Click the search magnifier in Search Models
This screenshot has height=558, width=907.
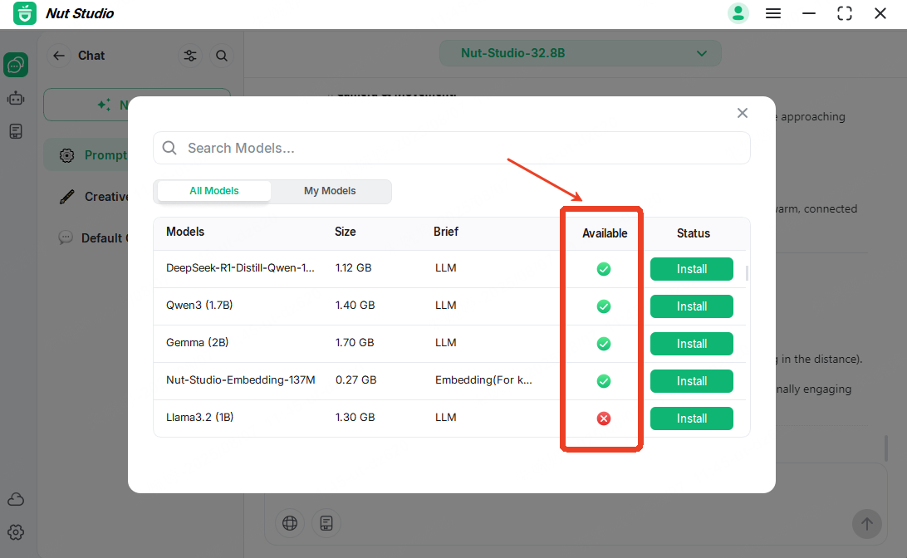[x=169, y=148]
